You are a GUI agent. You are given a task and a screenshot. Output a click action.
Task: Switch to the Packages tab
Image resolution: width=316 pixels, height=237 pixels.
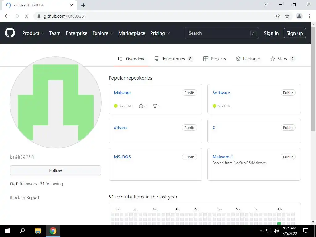[x=248, y=59]
